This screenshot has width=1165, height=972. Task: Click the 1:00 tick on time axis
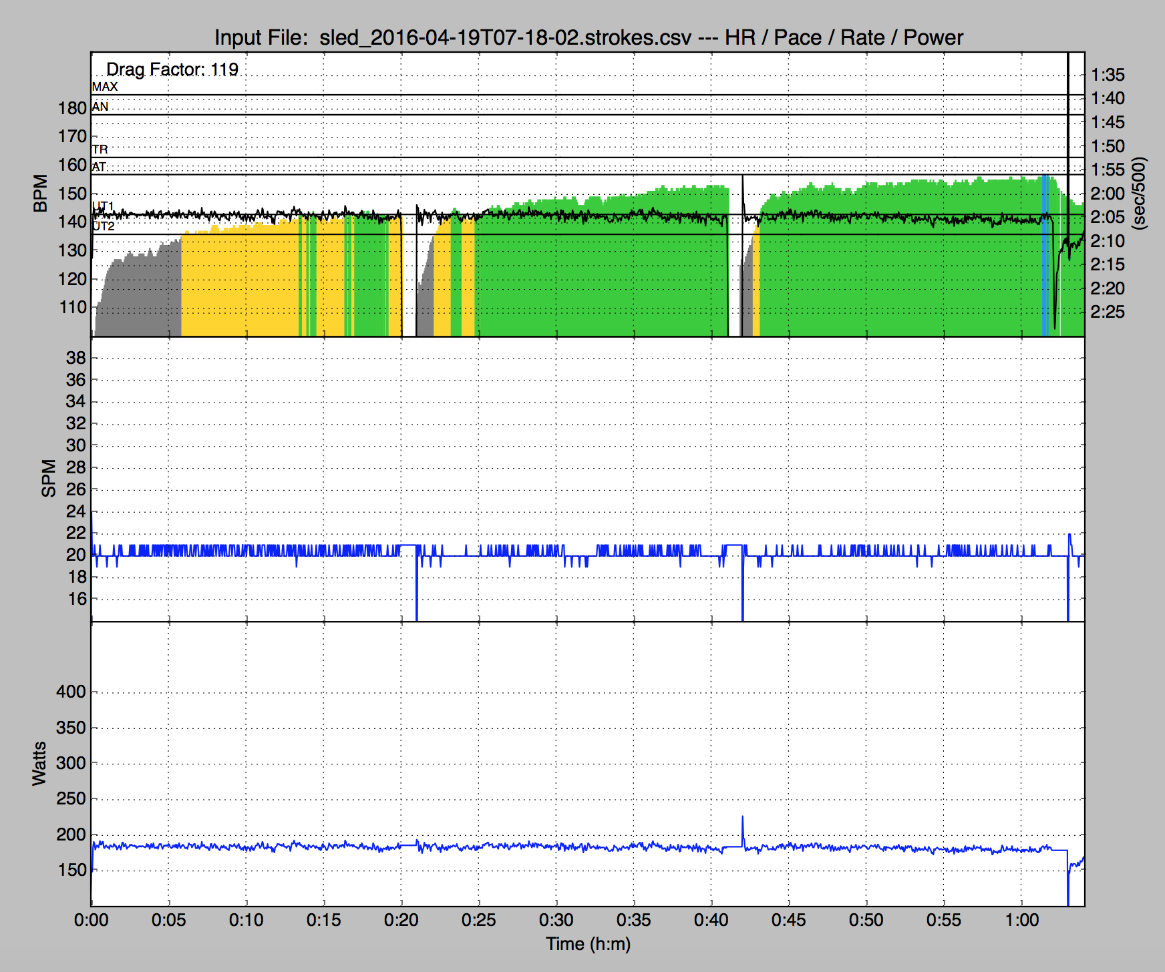[x=1021, y=920]
